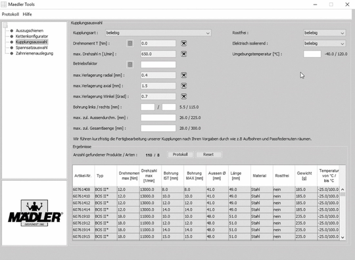Select table row with Artikel-Nr. 60761910
This screenshot has height=260, width=355.
(206, 217)
